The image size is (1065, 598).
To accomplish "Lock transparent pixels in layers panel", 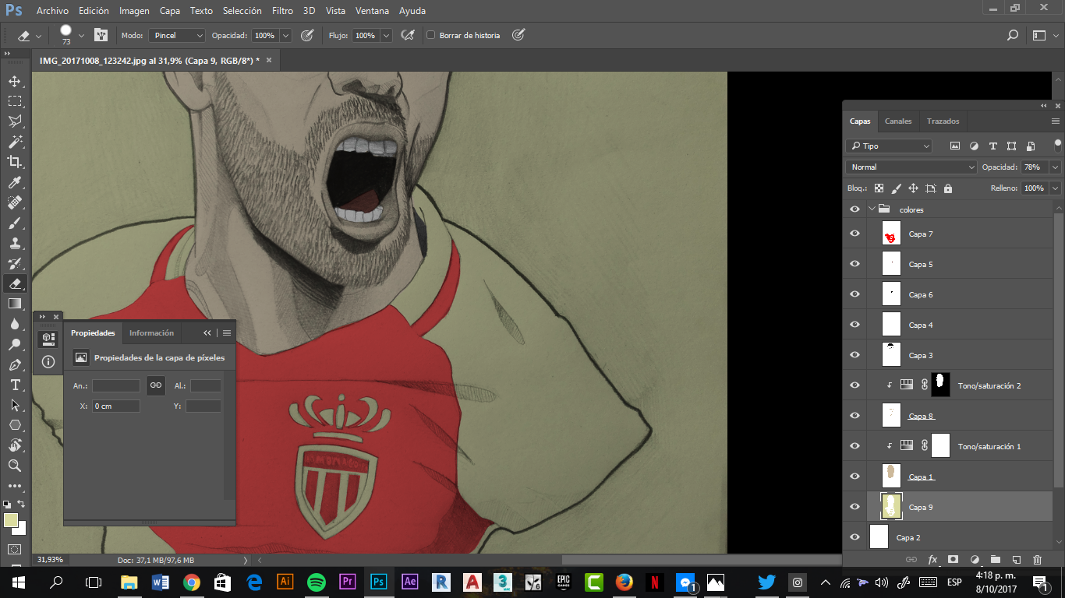I will coord(879,188).
